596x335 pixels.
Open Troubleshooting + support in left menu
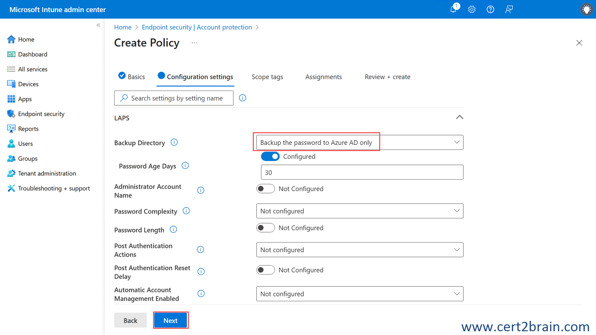click(x=54, y=188)
